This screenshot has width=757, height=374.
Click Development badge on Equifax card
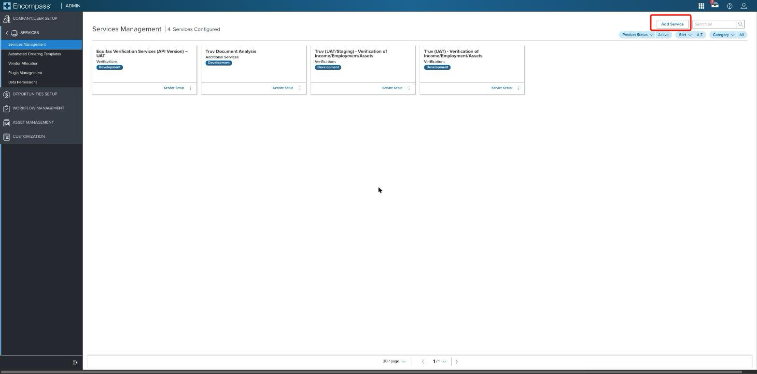pos(110,67)
